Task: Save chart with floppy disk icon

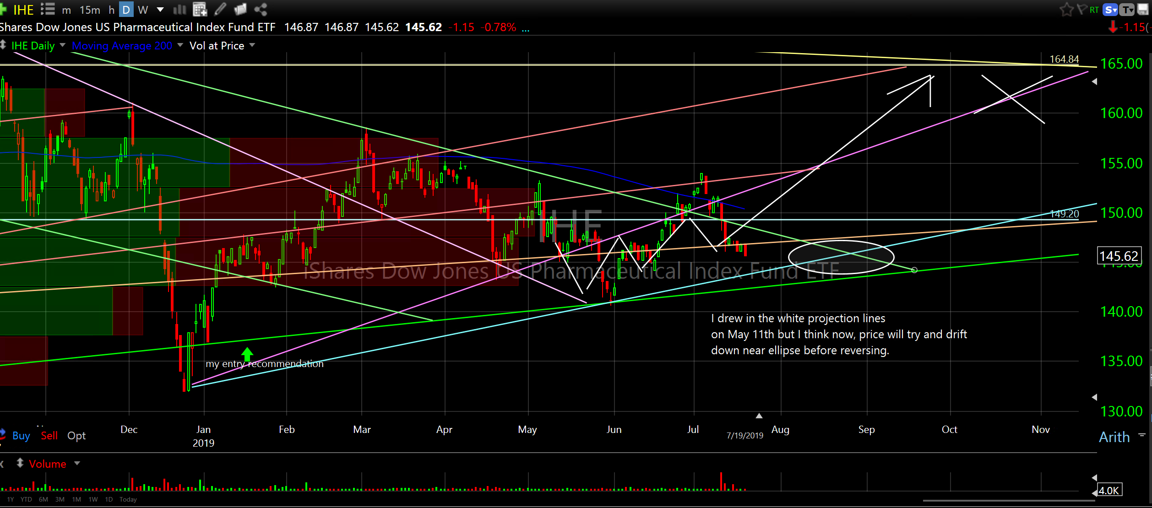Action: (1143, 10)
